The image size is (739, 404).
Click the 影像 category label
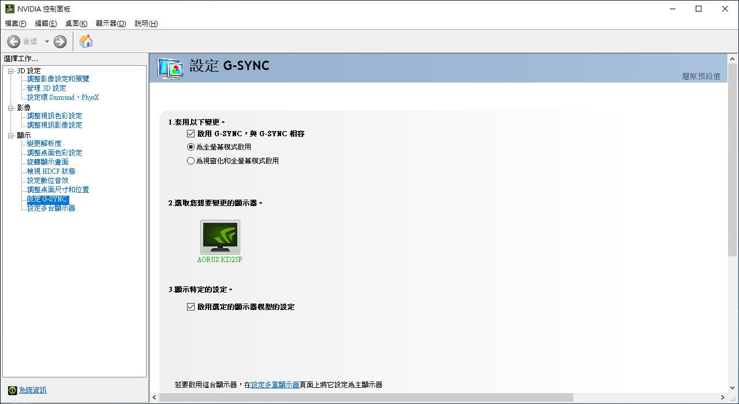24,107
